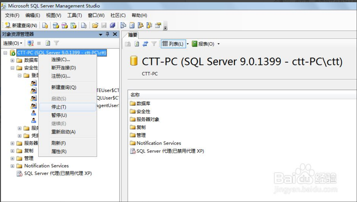
Task: Expand Notification Services node in tree
Action: (x=12, y=166)
